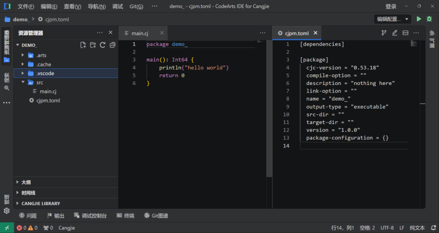The height and width of the screenshot is (233, 439).
Task: Open the 编辑配置 run configuration dropdown
Action: (x=392, y=19)
